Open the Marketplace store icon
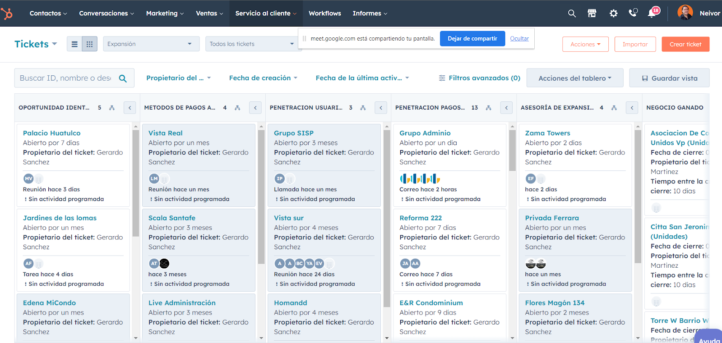This screenshot has height=343, width=722. click(592, 14)
